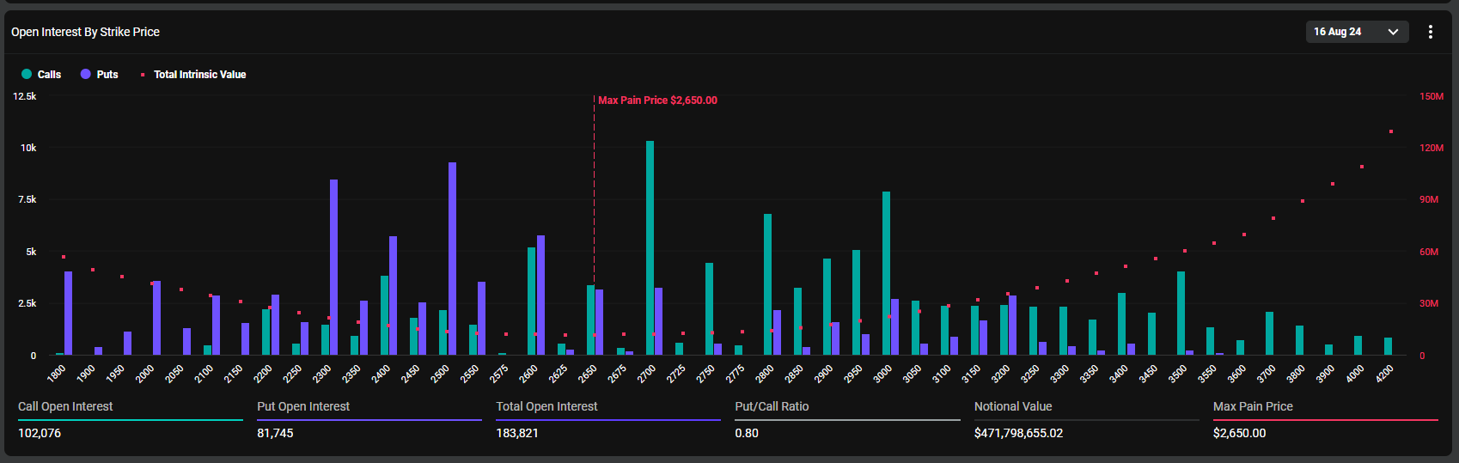This screenshot has height=463, width=1459.
Task: Click the Notional Value amount
Action: pos(1018,433)
